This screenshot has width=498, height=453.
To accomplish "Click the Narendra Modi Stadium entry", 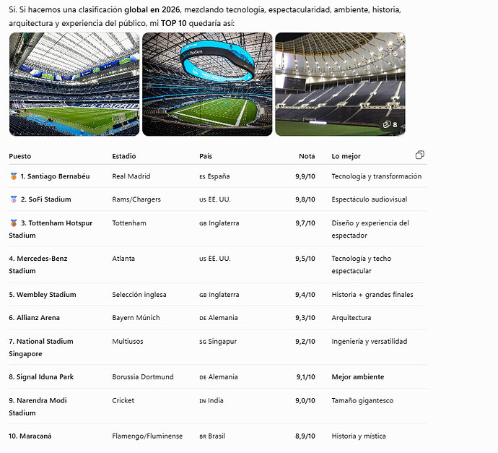I will [38, 407].
